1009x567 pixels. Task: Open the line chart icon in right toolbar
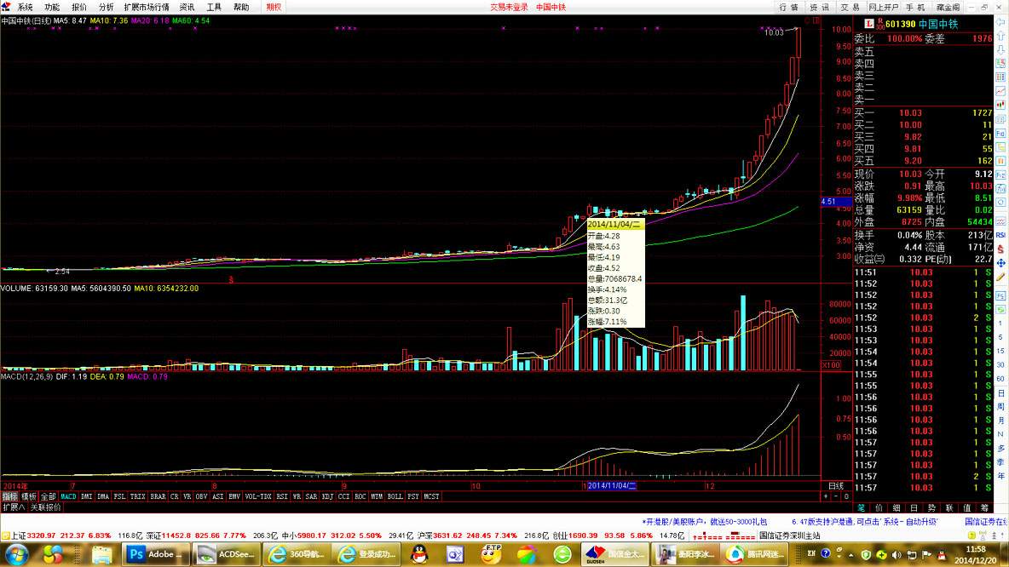tap(1000, 90)
